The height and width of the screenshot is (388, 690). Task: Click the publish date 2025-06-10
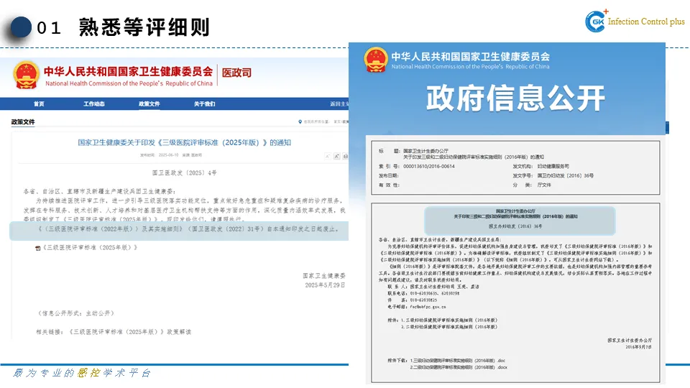(x=168, y=155)
